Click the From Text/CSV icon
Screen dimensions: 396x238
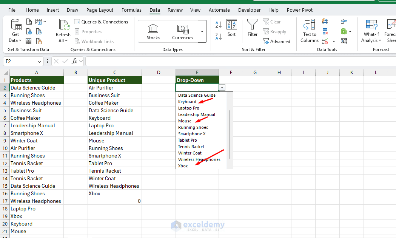click(x=29, y=22)
